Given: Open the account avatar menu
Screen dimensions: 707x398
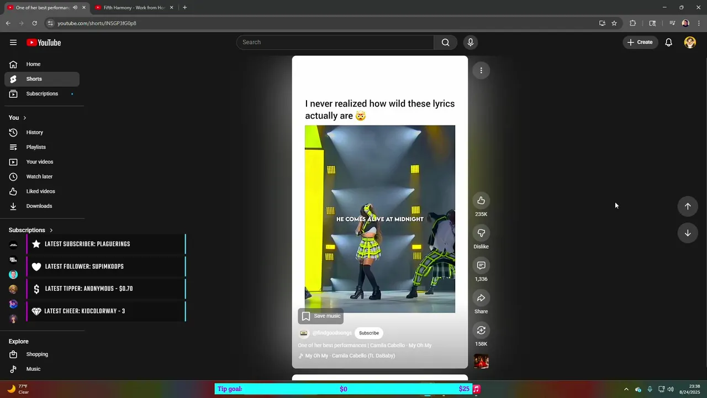Looking at the screenshot, I should coord(690,43).
